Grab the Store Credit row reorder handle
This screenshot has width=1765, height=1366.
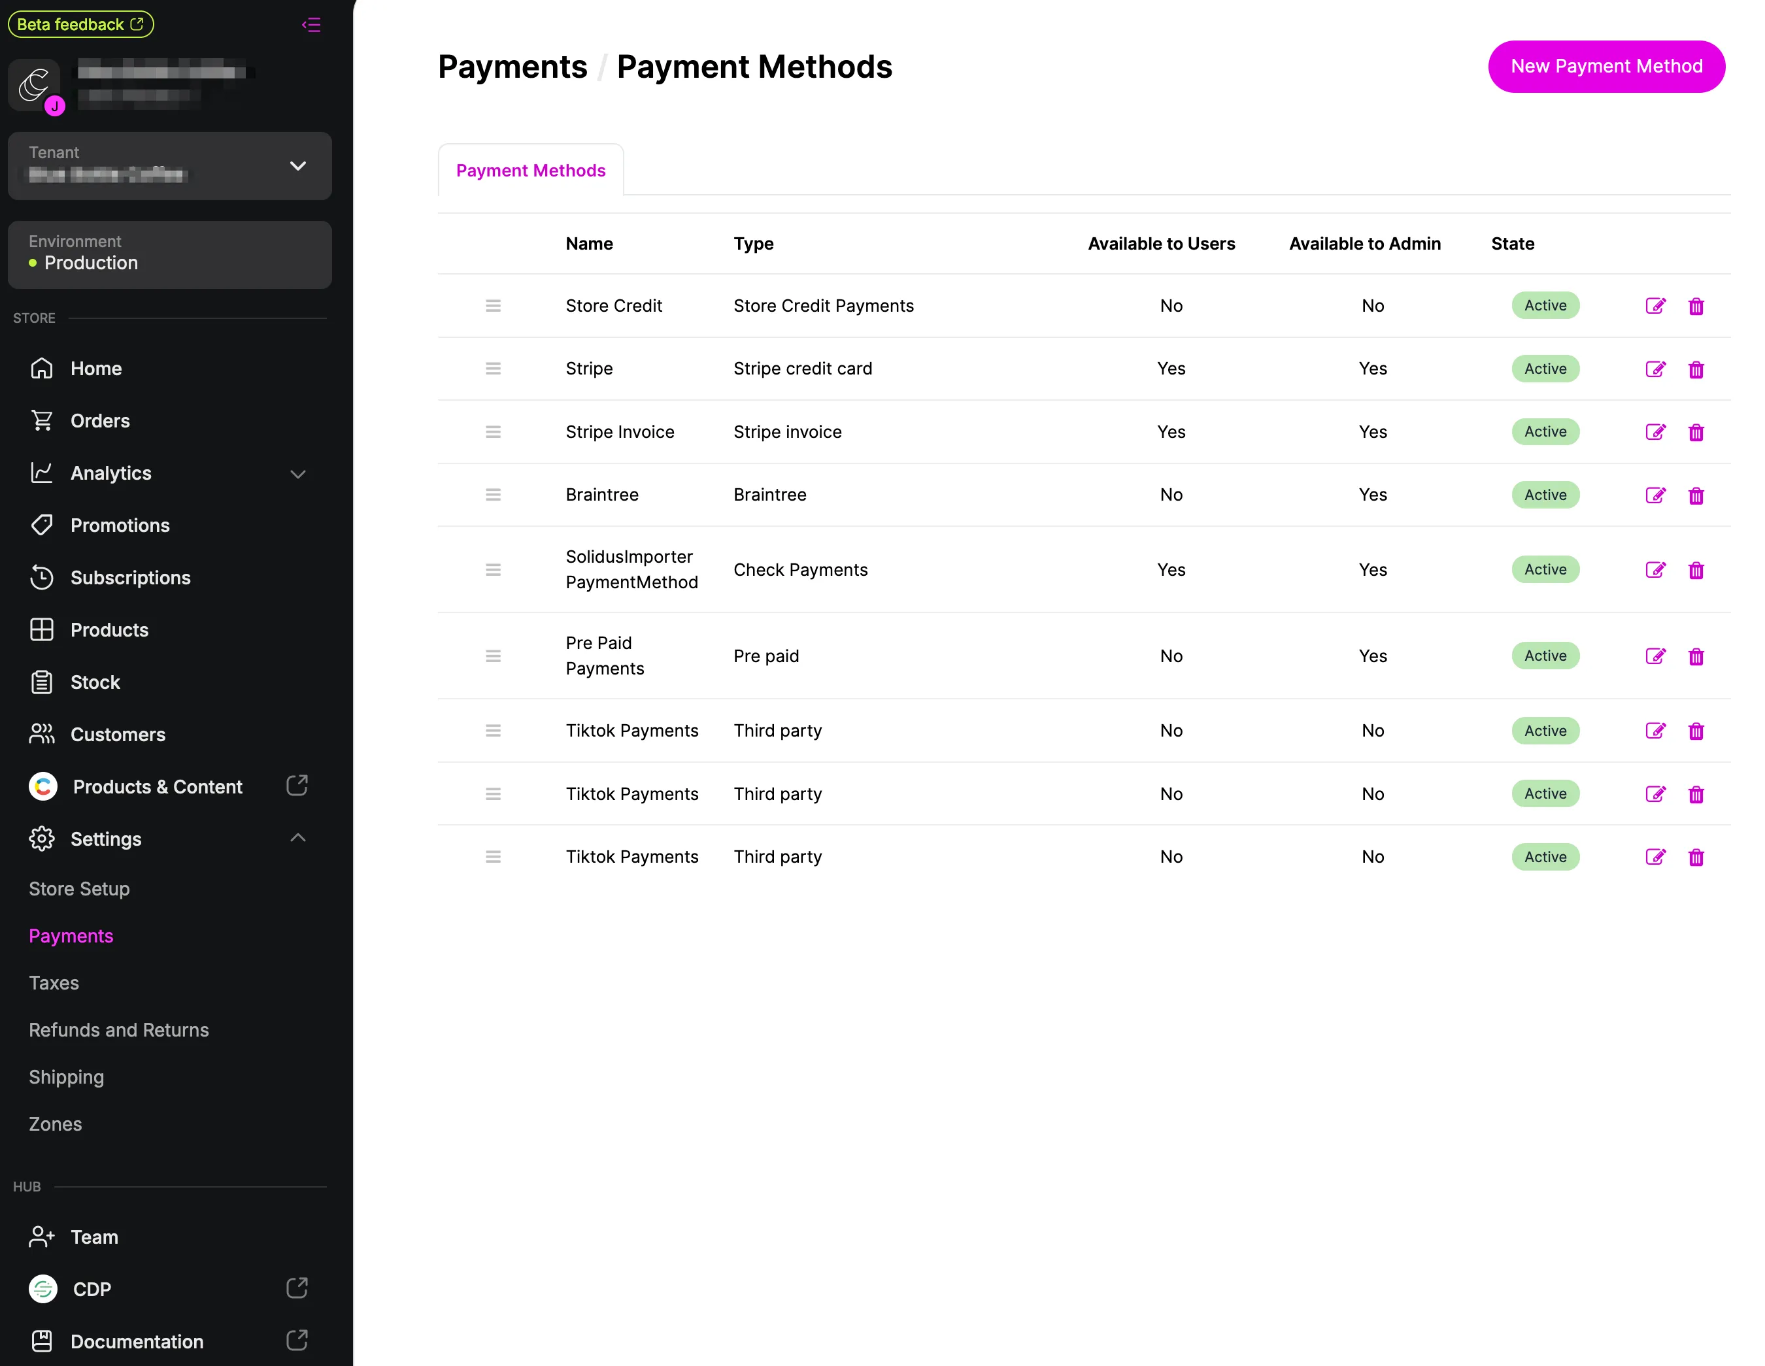point(493,305)
